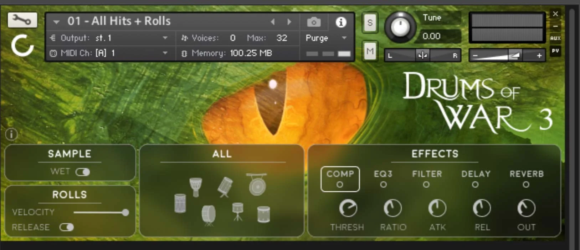Select the djembe drum icon
The image size is (580, 250).
click(x=195, y=187)
